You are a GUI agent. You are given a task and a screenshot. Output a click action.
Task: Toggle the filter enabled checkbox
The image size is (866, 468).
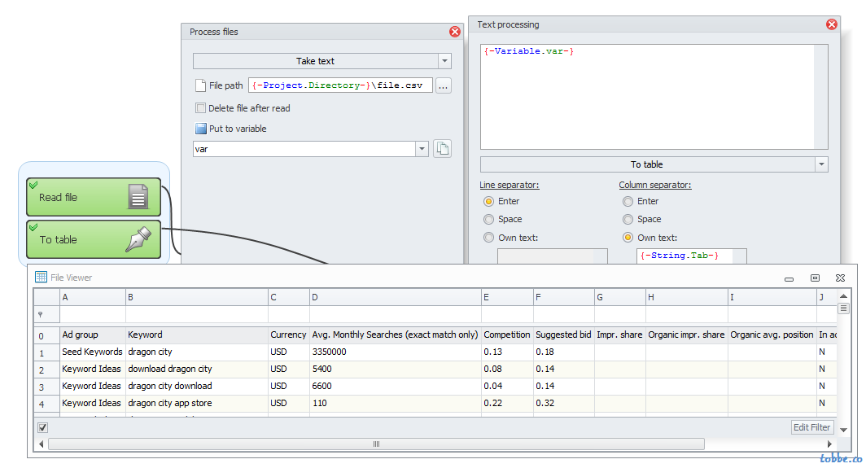(42, 427)
